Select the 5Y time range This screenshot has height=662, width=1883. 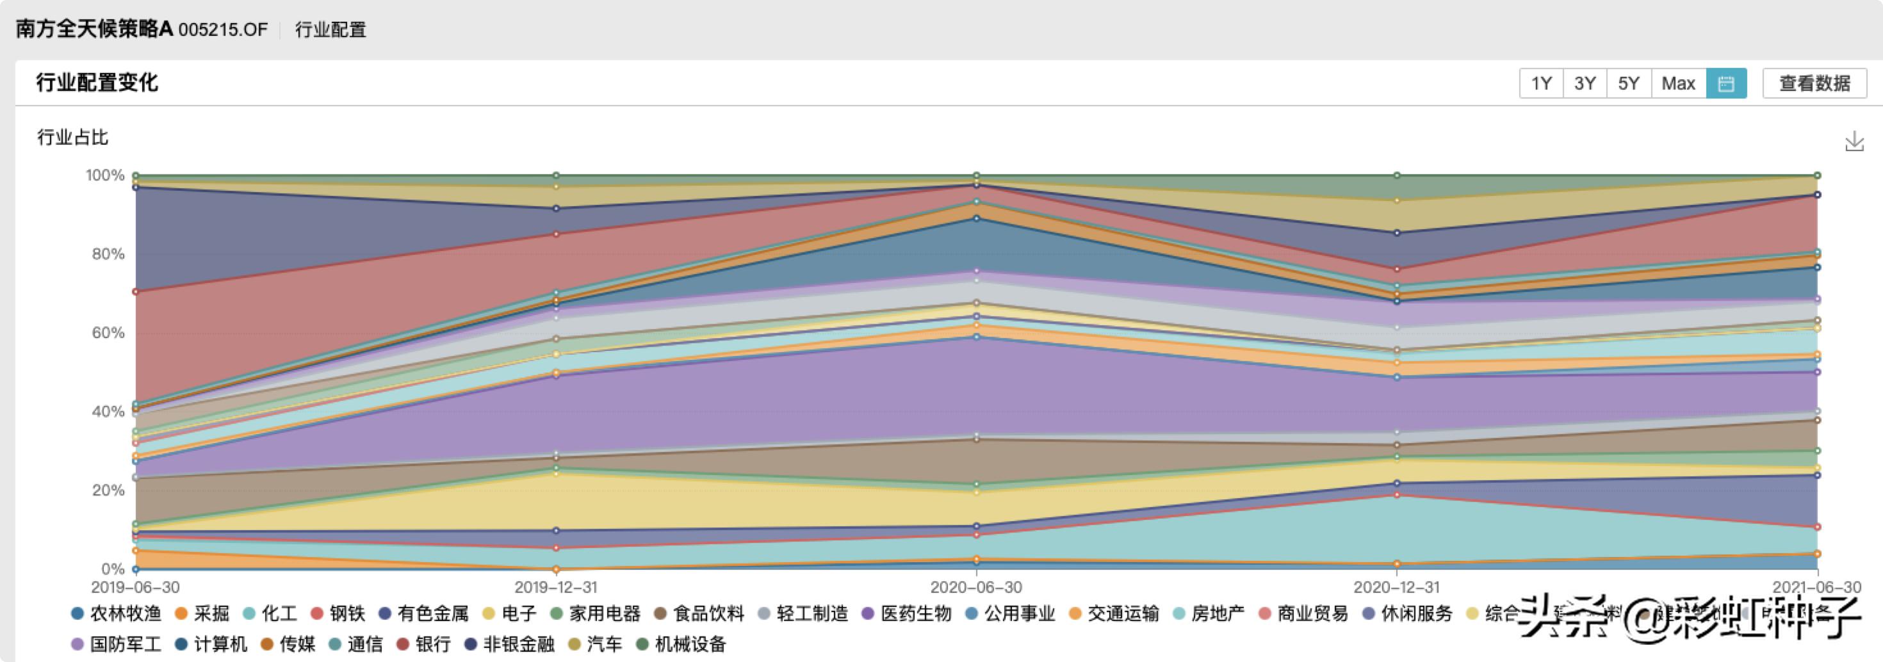pos(1628,83)
